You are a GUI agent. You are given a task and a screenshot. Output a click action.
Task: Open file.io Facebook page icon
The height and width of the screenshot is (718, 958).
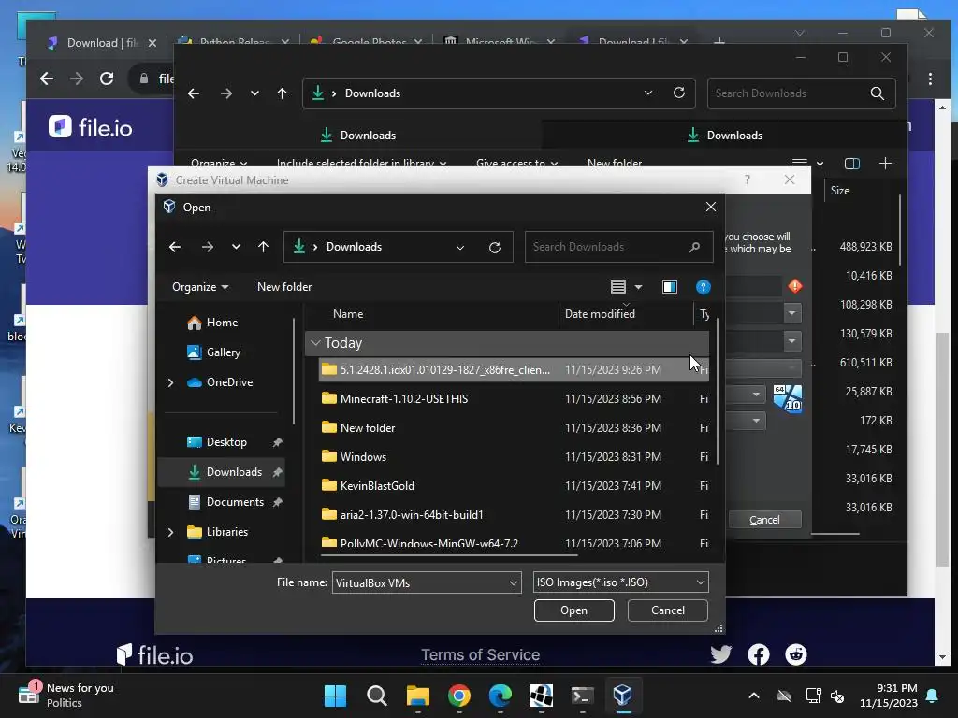pos(759,654)
